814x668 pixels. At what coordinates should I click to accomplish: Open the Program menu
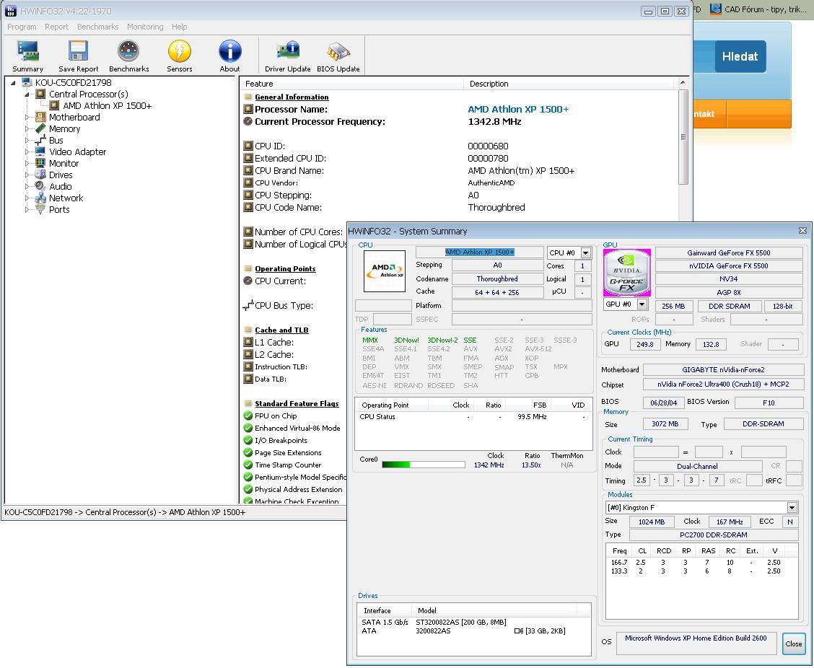click(22, 27)
